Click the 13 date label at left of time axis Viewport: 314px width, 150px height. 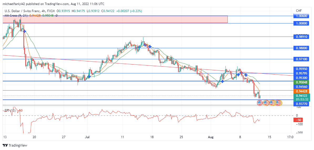coord(4,137)
